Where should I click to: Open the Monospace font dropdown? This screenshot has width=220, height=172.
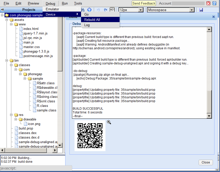(192, 10)
